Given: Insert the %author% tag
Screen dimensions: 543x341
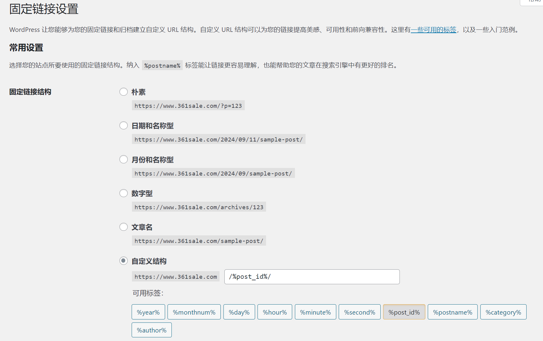Looking at the screenshot, I should point(151,330).
